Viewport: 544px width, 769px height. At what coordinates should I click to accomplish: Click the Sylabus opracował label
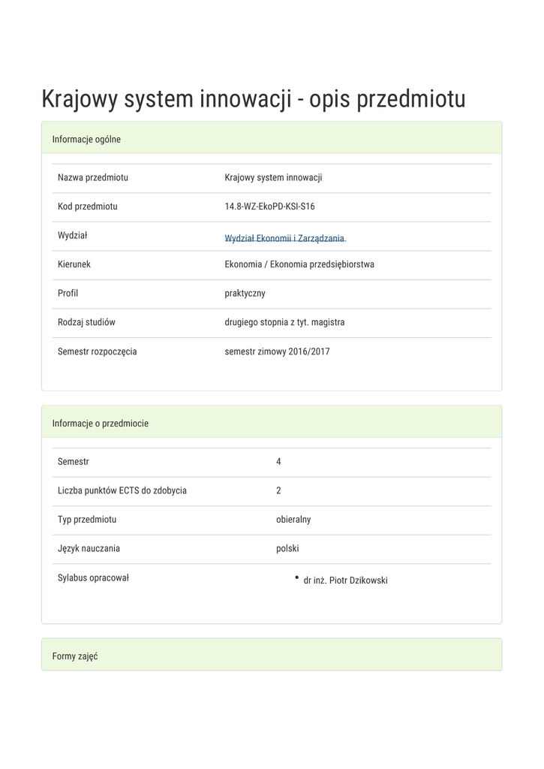click(93, 578)
